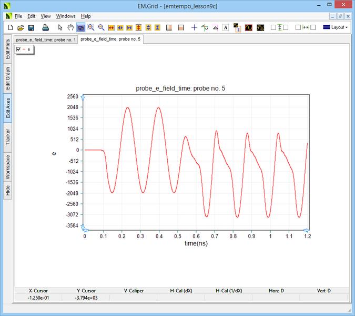Screen dimensions: 355x316
Task: Click the zoom out magnifier
Action: click(100, 27)
